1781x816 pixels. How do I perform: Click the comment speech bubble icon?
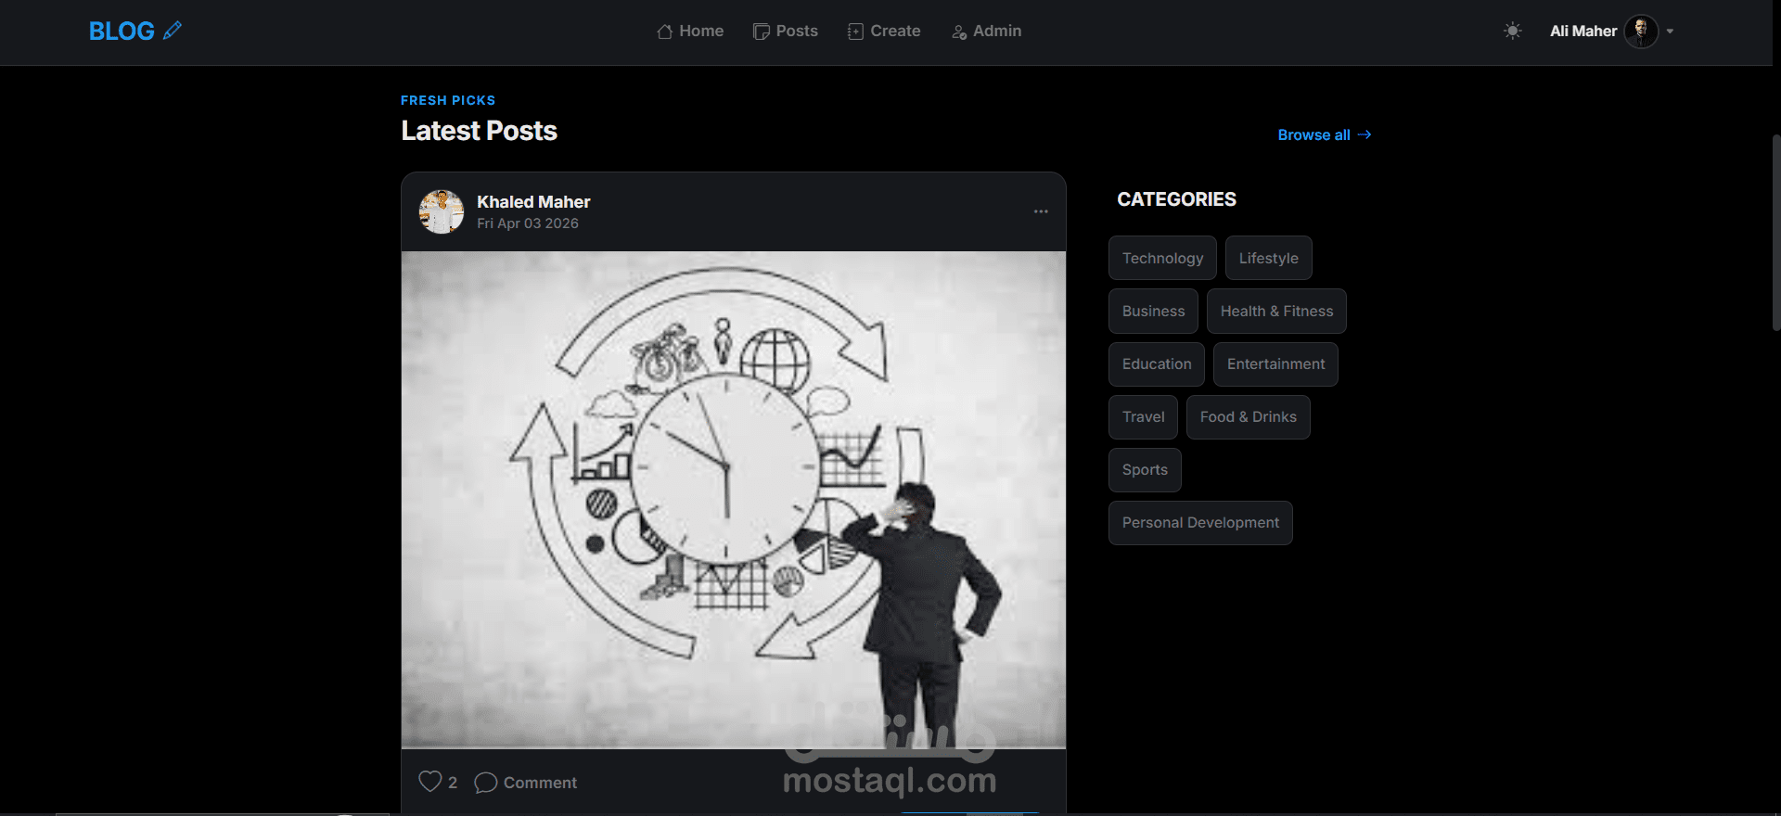click(485, 783)
